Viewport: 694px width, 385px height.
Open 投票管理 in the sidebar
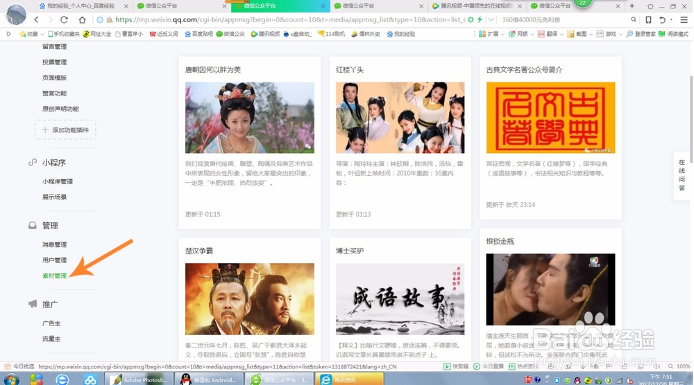click(x=54, y=62)
